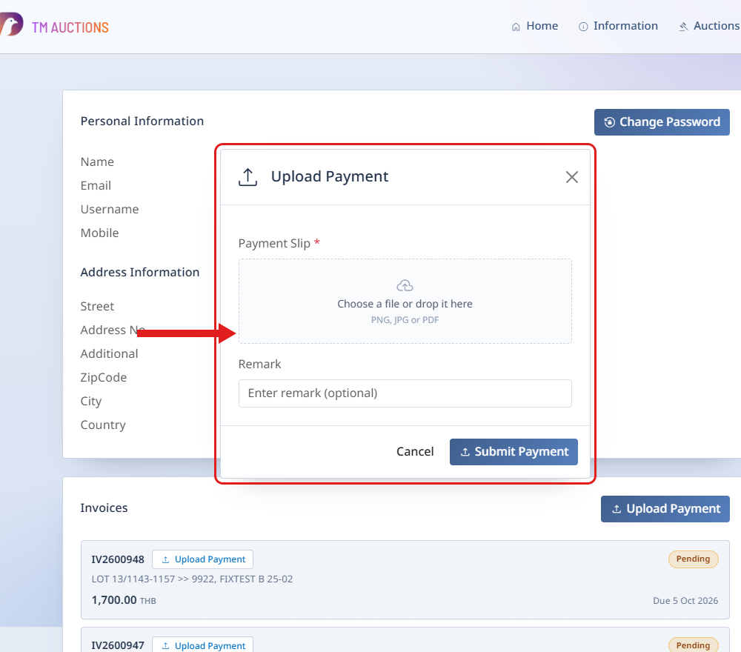Click the gavel icon beside Auctions
The height and width of the screenshot is (652, 741).
(x=683, y=27)
